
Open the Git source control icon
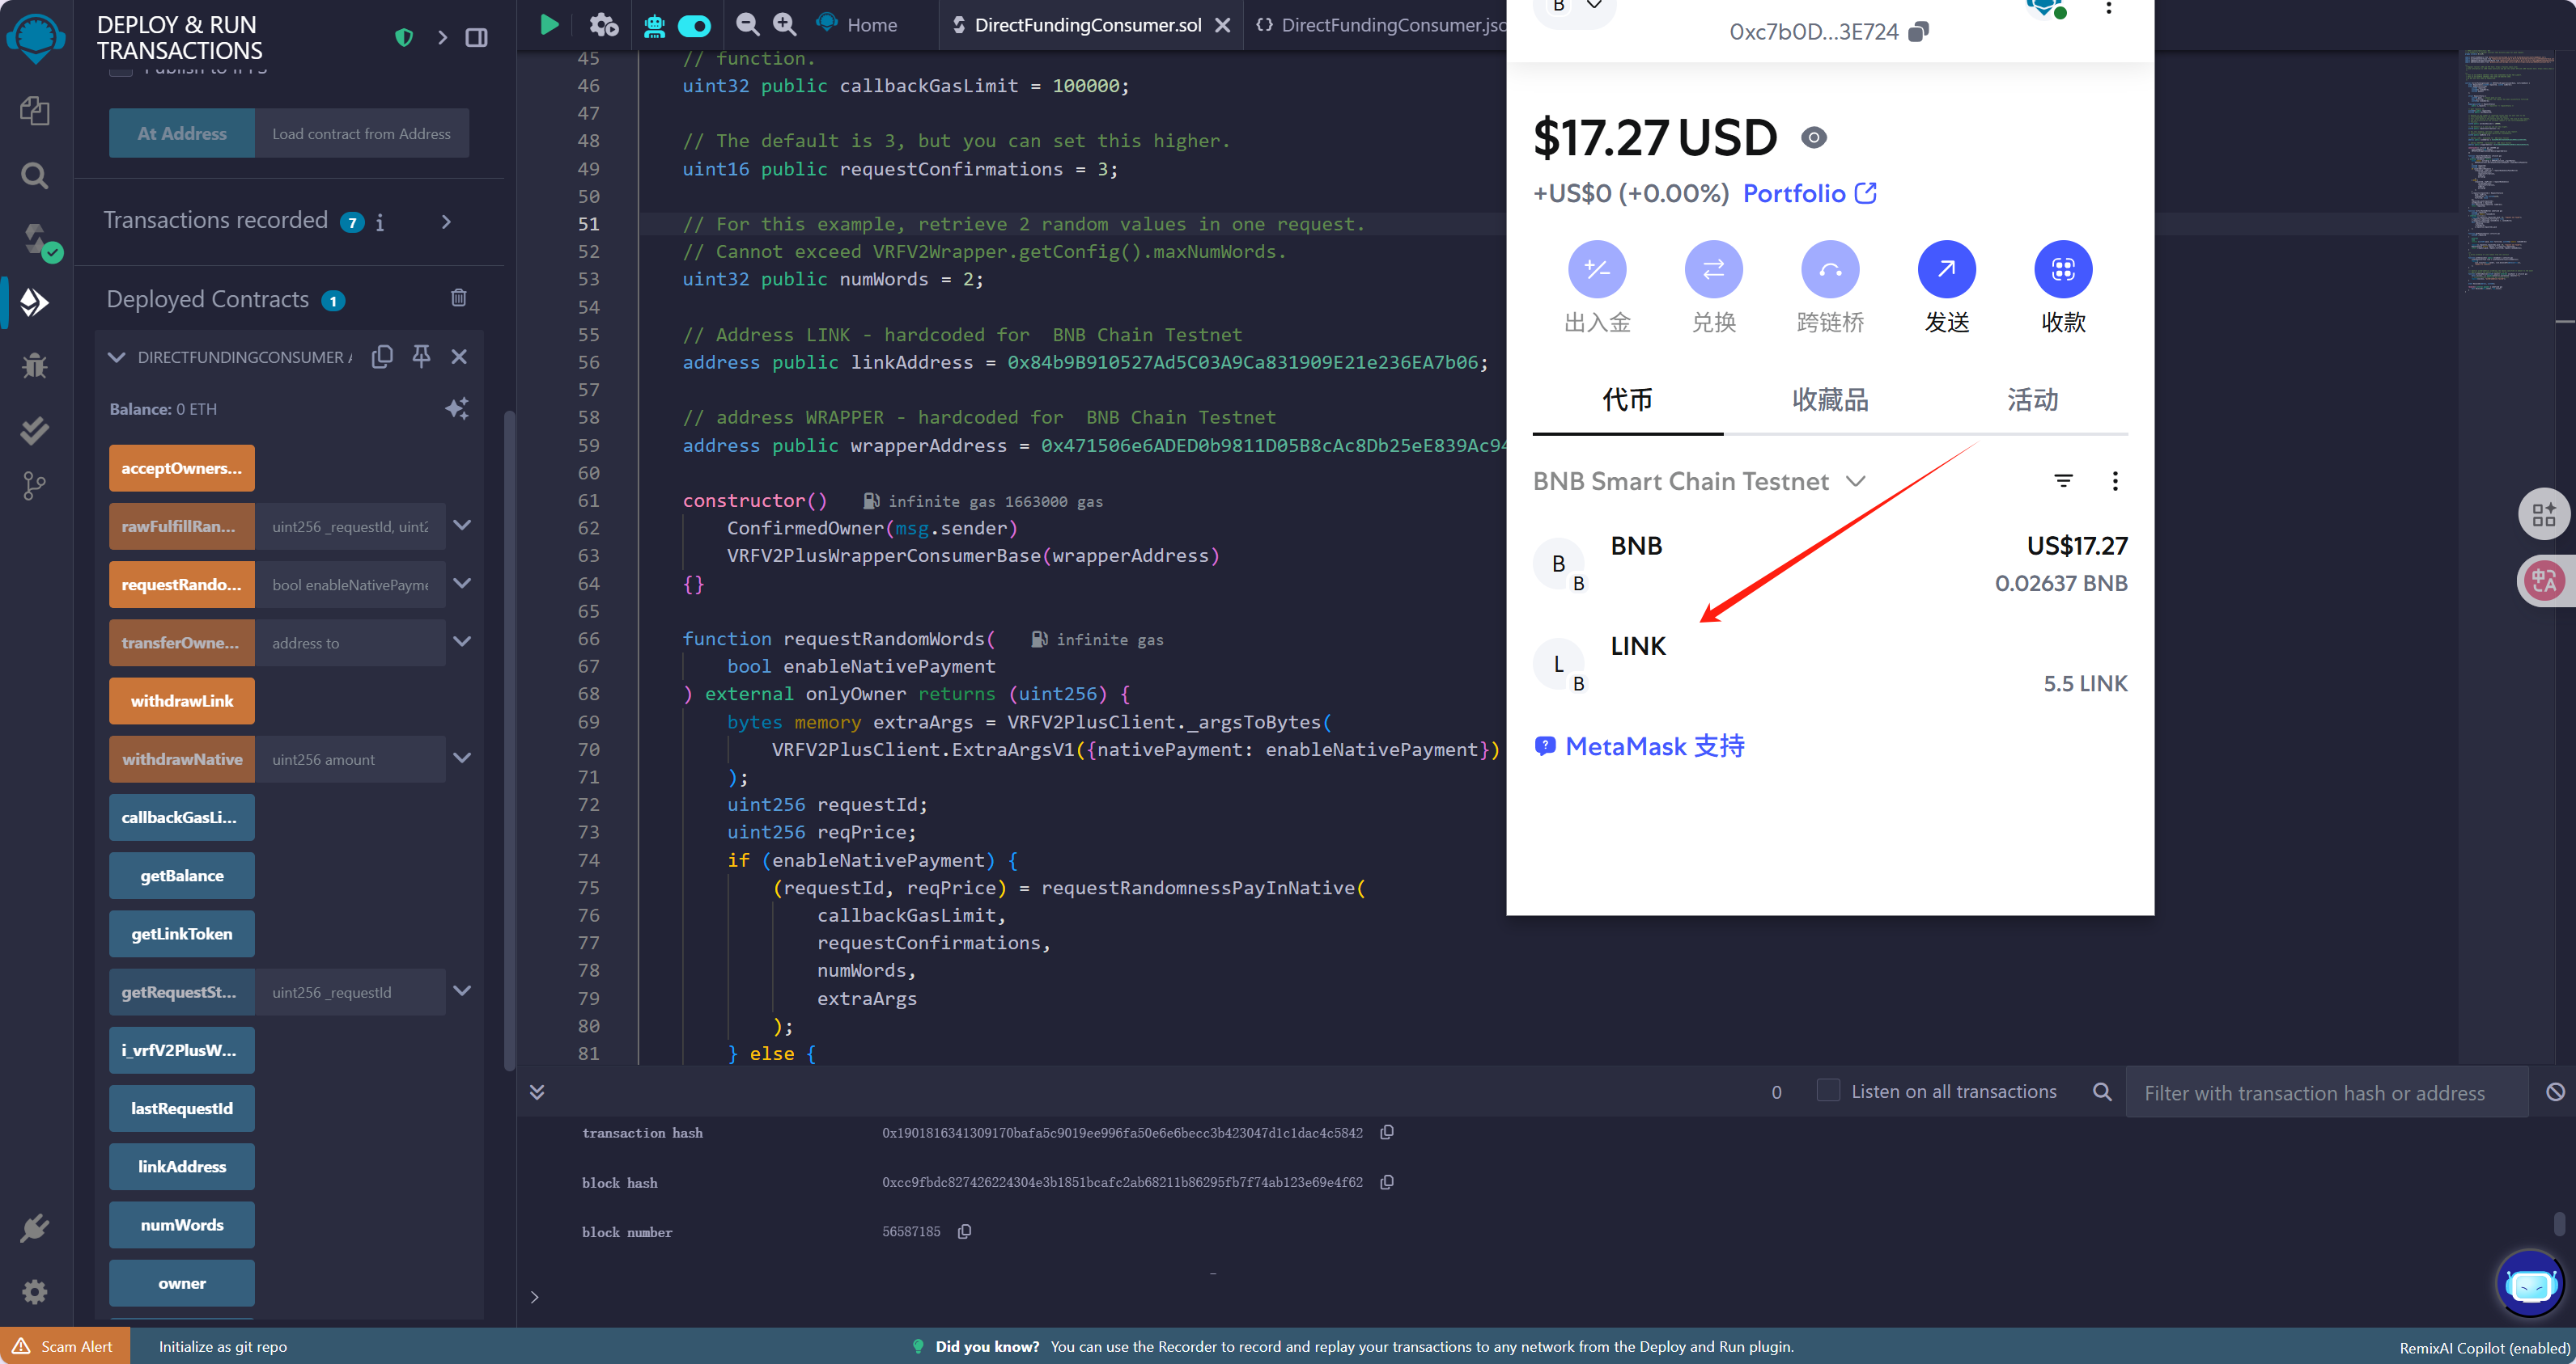pos(35,487)
